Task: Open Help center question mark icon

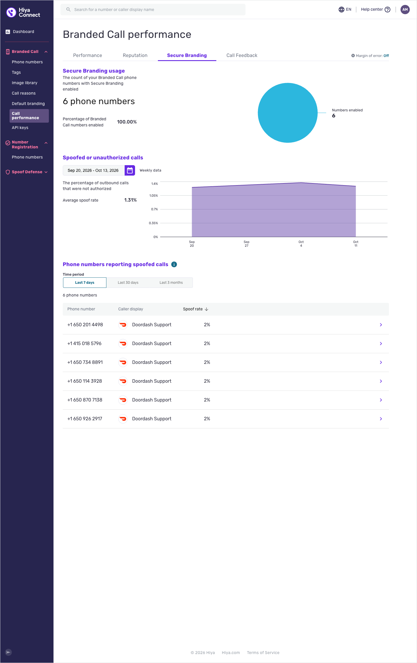Action: [388, 10]
